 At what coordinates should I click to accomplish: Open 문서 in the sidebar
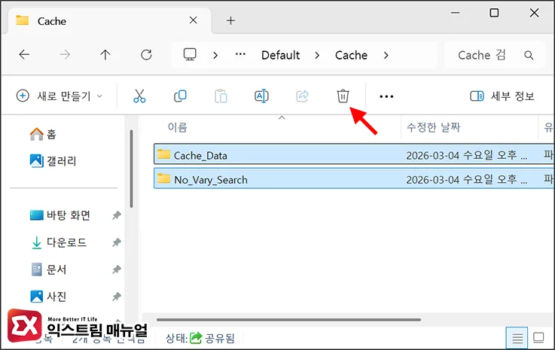click(x=48, y=269)
